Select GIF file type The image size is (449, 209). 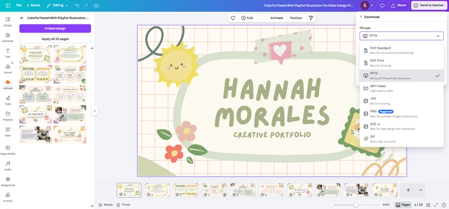pos(401,138)
